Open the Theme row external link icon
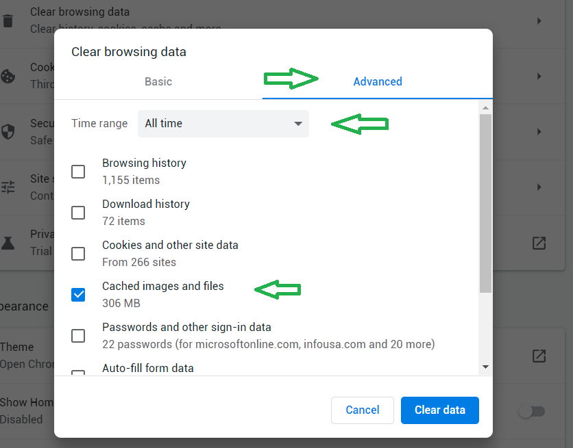Viewport: 573px width, 448px height. tap(539, 356)
